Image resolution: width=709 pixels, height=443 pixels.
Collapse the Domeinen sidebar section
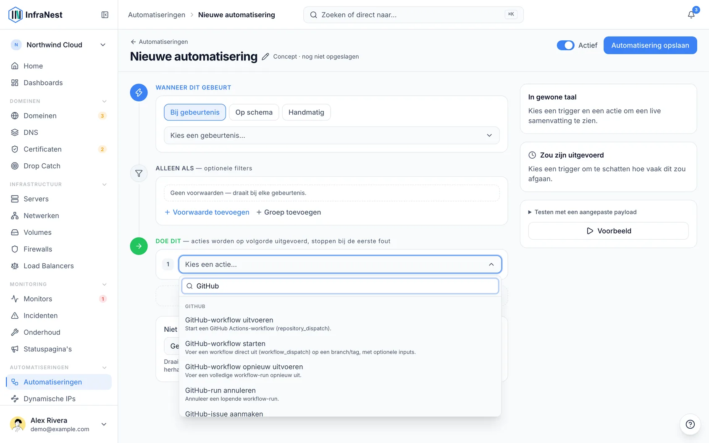[x=104, y=101]
